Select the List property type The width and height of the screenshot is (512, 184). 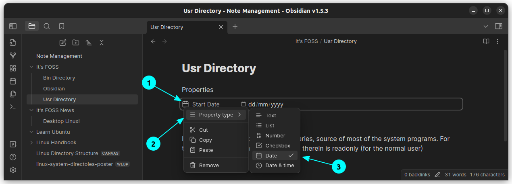point(275,126)
